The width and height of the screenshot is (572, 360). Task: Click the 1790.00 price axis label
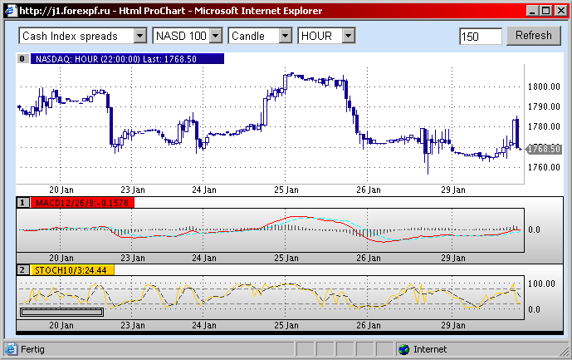point(544,106)
